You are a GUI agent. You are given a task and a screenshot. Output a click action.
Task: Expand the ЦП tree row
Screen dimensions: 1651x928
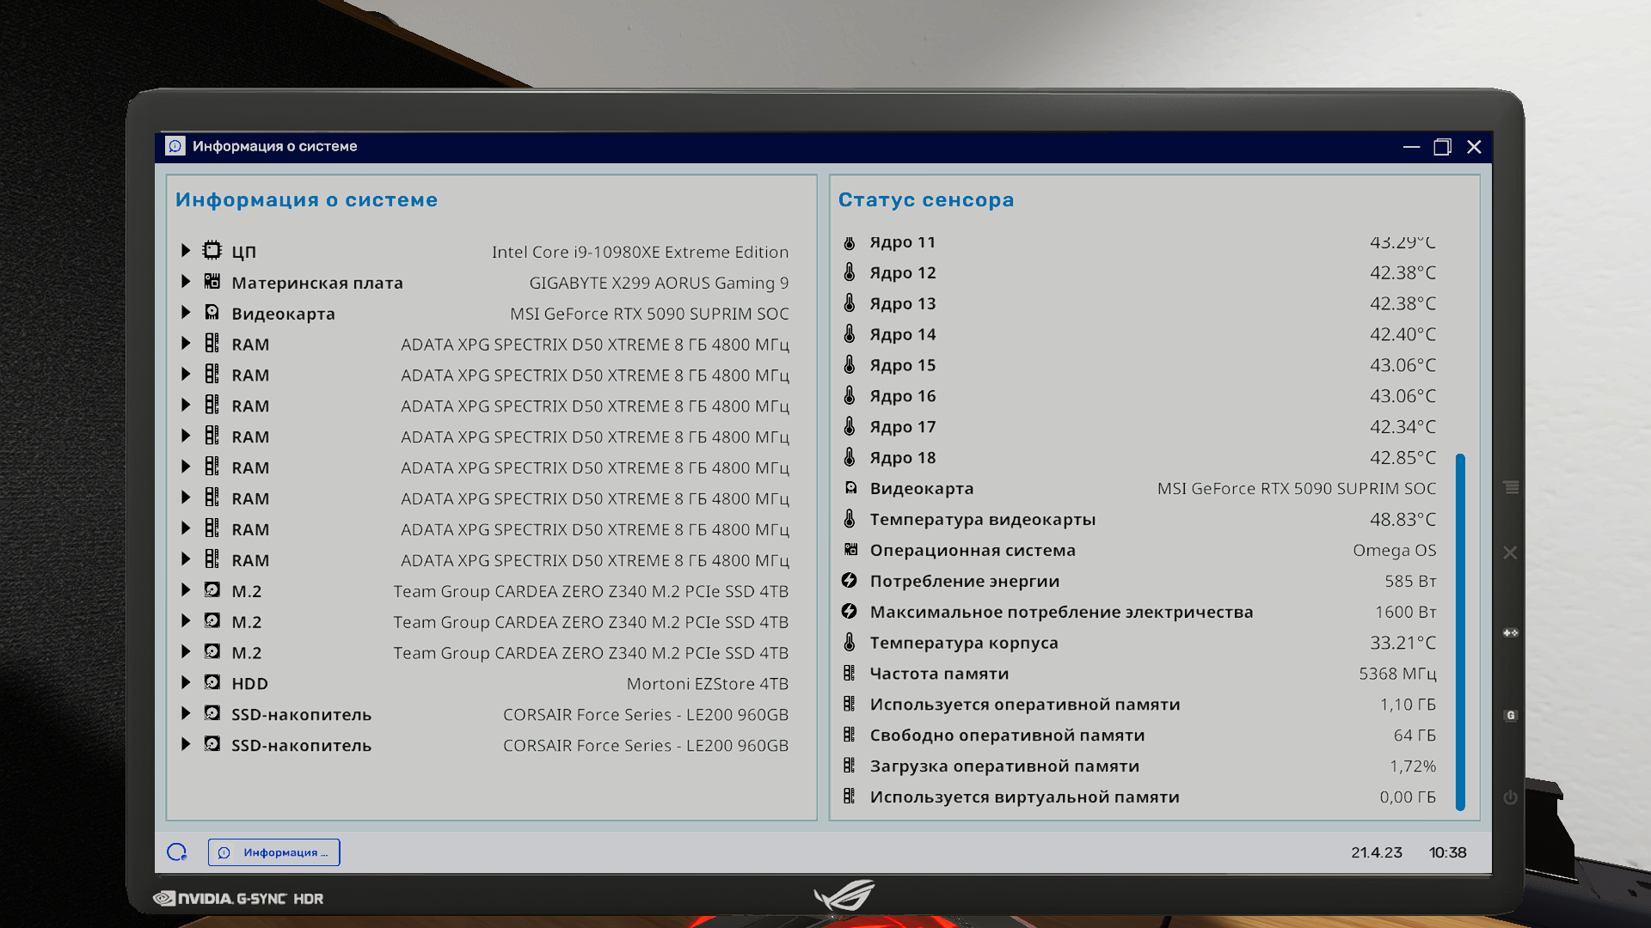click(186, 251)
